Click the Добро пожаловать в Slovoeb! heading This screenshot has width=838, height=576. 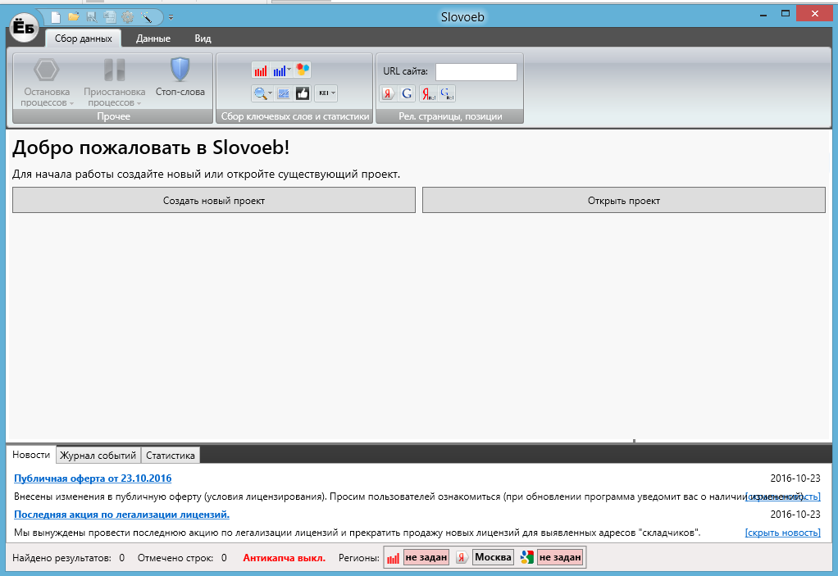click(151, 147)
